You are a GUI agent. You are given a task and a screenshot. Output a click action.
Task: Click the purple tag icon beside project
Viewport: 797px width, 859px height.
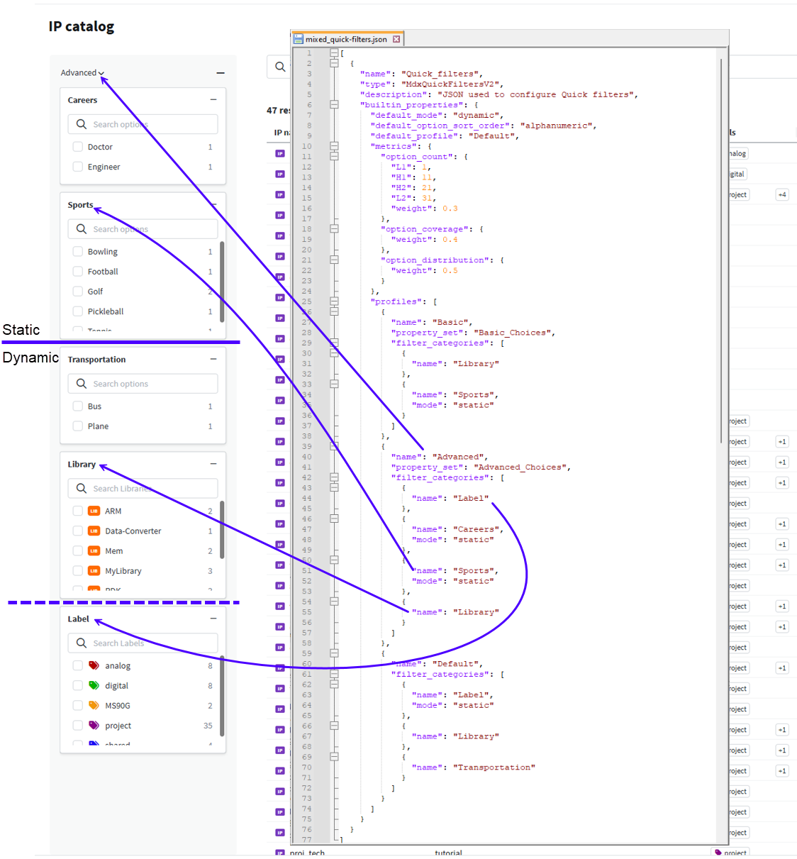(94, 725)
